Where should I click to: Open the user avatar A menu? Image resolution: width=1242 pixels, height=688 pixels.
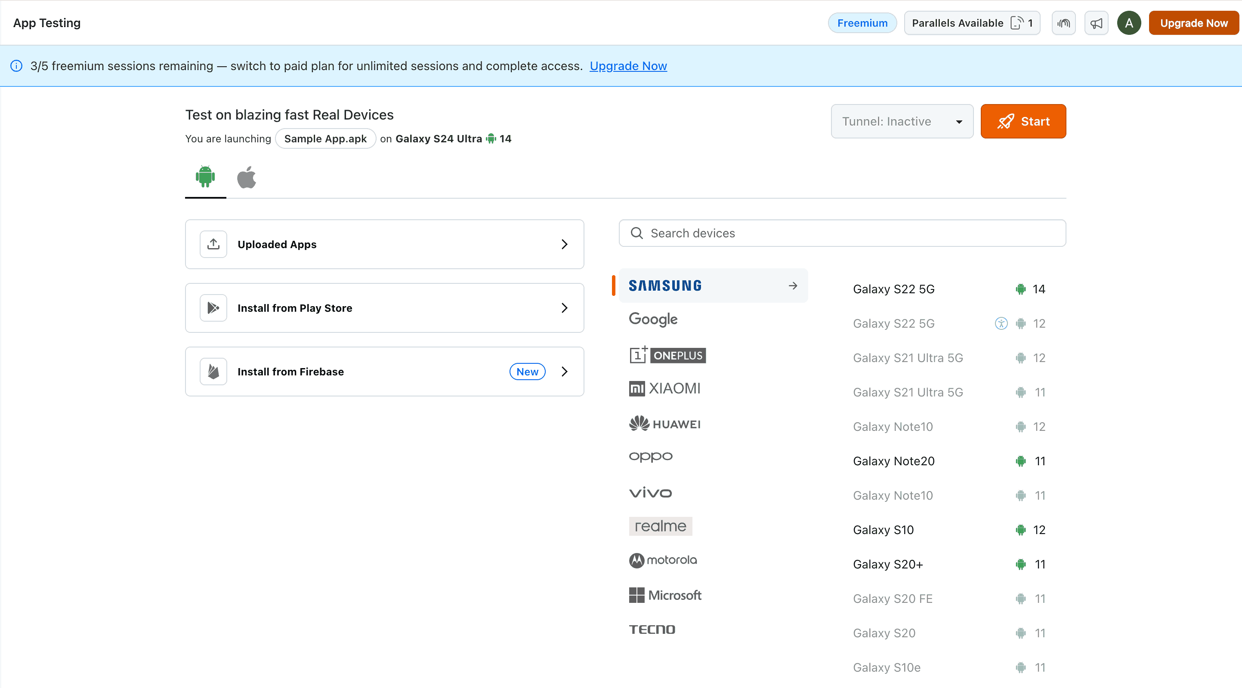coord(1129,23)
